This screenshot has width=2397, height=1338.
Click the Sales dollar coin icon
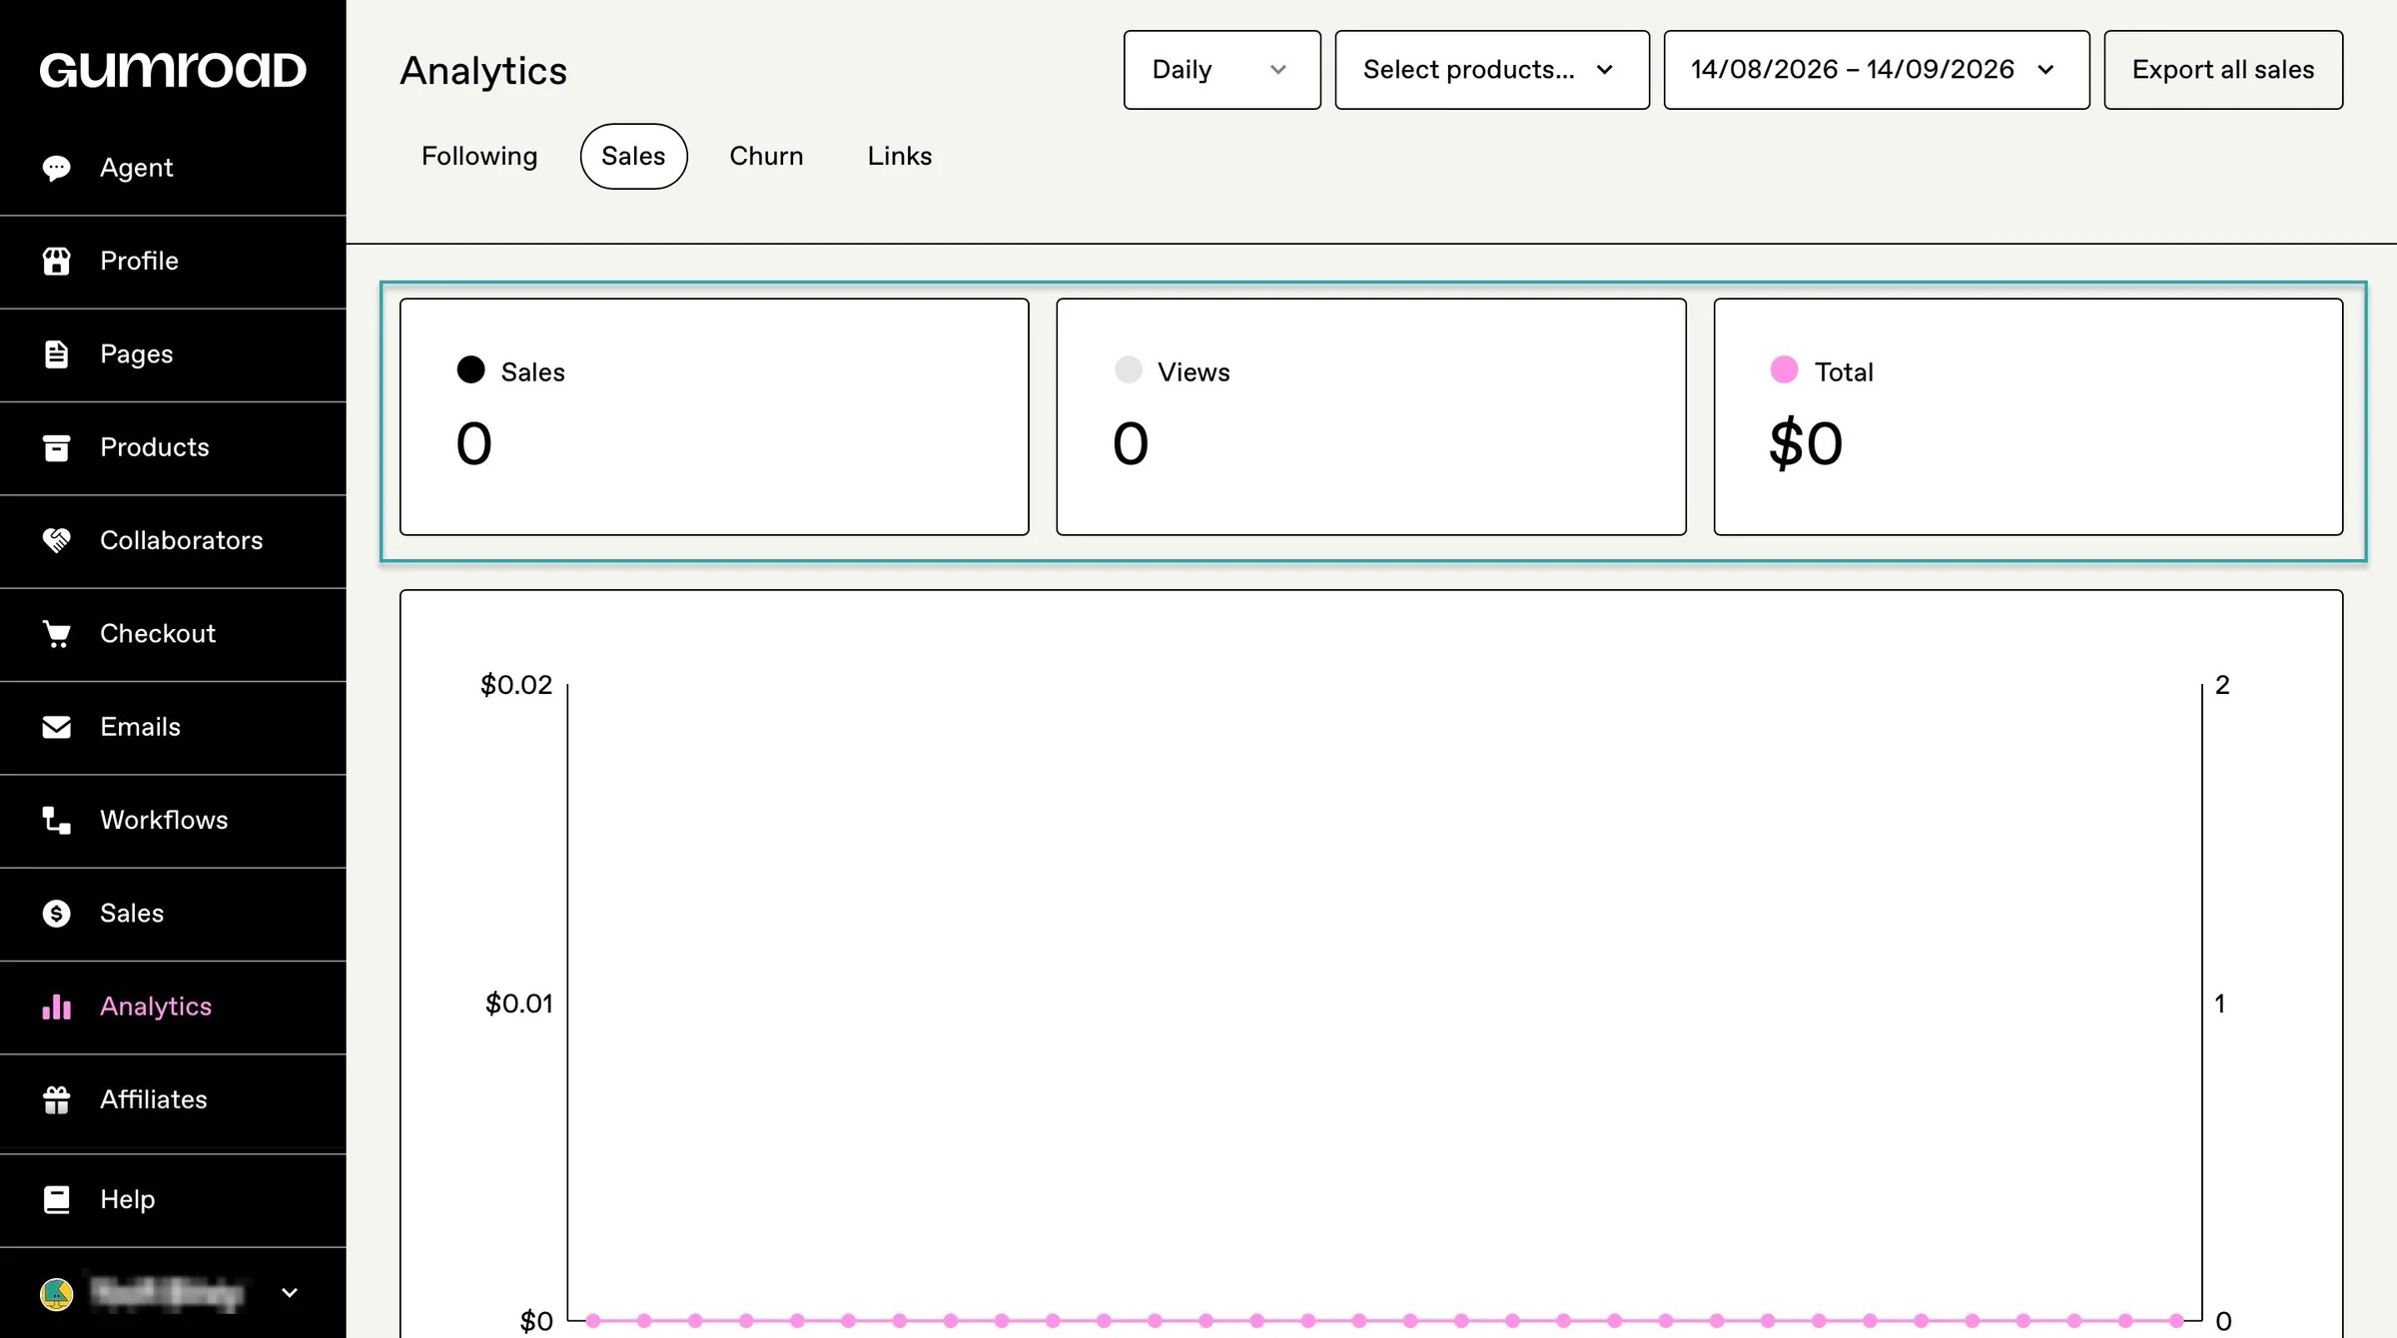pos(57,914)
